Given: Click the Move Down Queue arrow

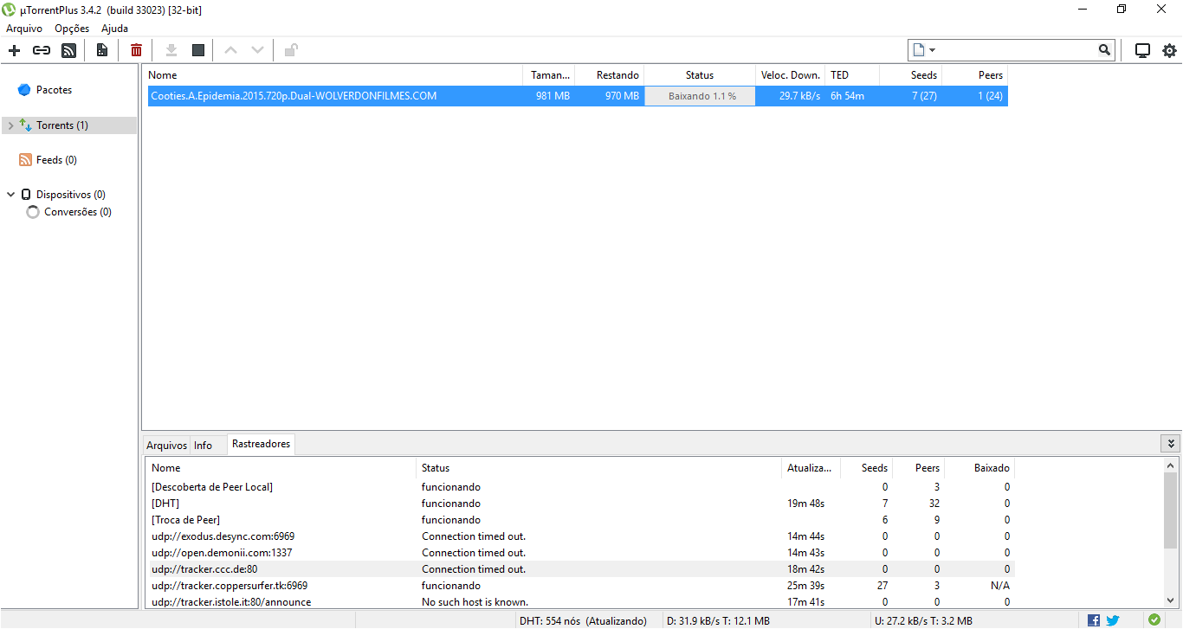Looking at the screenshot, I should pyautogui.click(x=257, y=50).
